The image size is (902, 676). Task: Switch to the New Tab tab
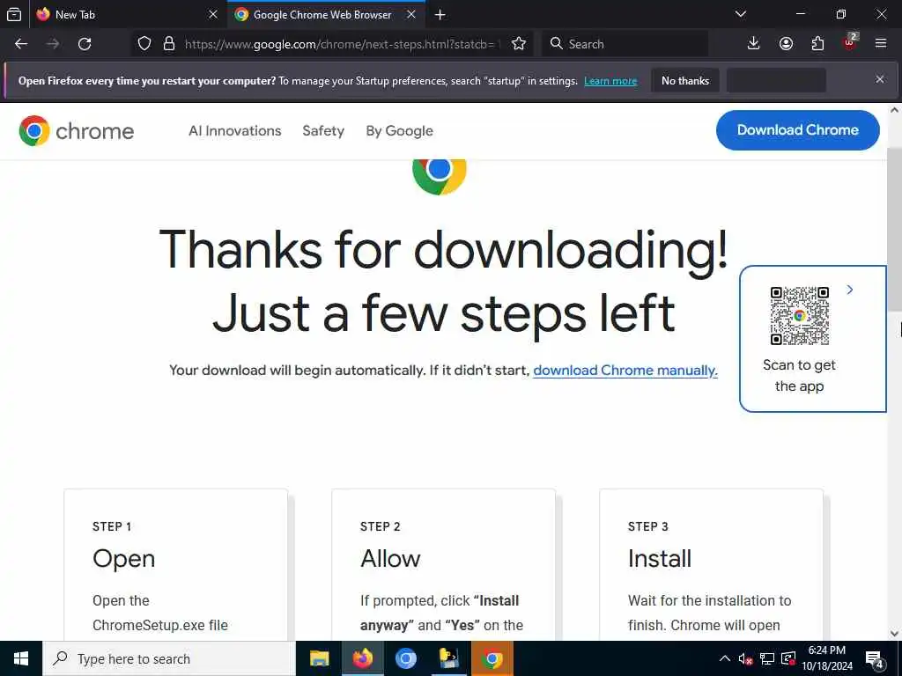coord(127,14)
